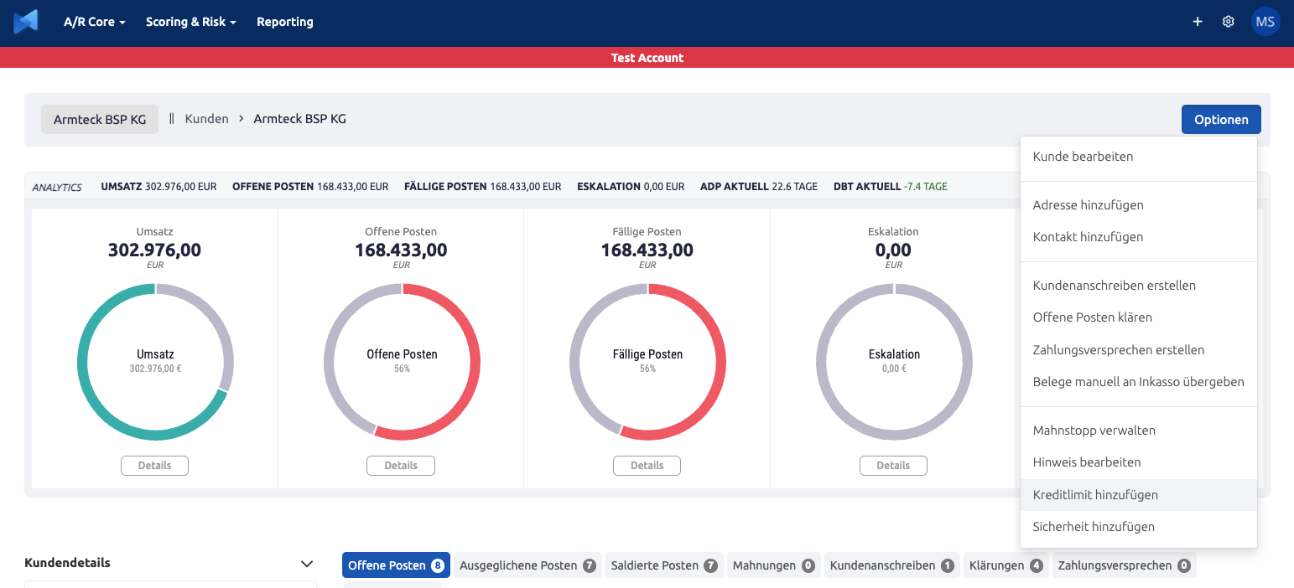The width and height of the screenshot is (1294, 588).
Task: Select Kunde bearbeiten from the menu
Action: [1139, 157]
